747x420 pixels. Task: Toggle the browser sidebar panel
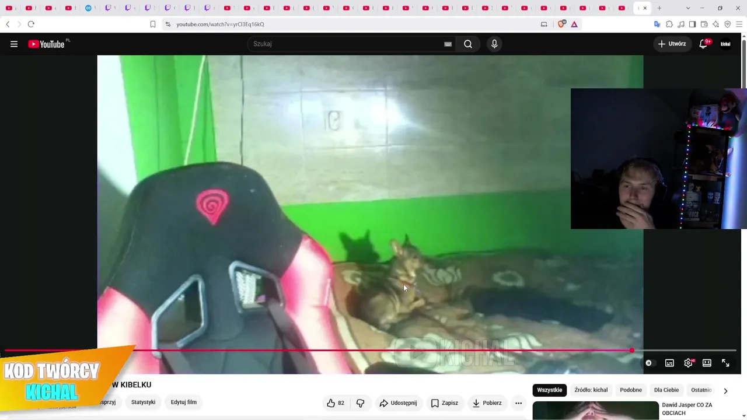tap(692, 24)
